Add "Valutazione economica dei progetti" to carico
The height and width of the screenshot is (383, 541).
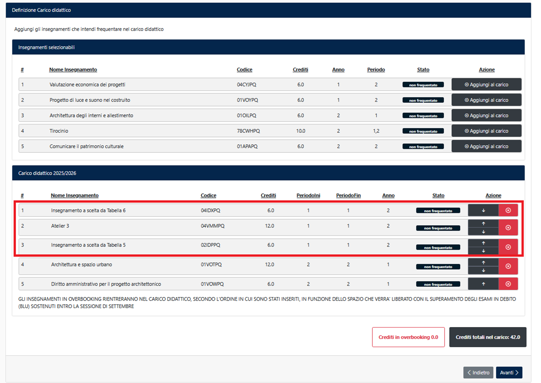coord(486,84)
